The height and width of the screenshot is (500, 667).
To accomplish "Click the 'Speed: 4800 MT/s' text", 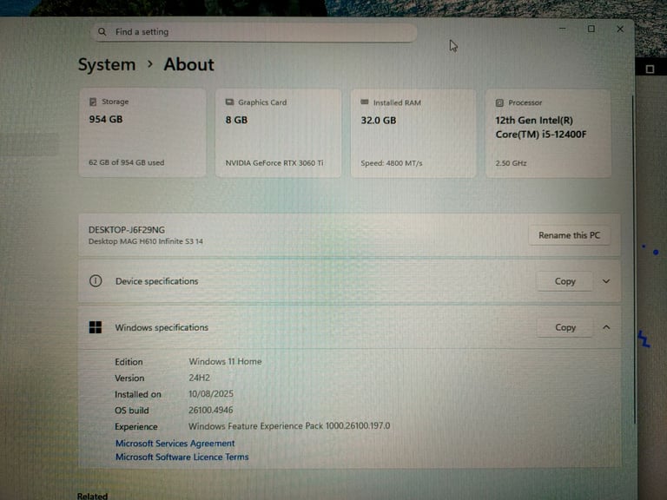I will [392, 163].
